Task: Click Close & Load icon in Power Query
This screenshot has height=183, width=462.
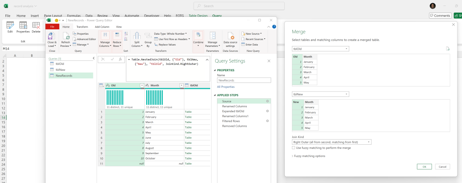Action: click(x=52, y=37)
